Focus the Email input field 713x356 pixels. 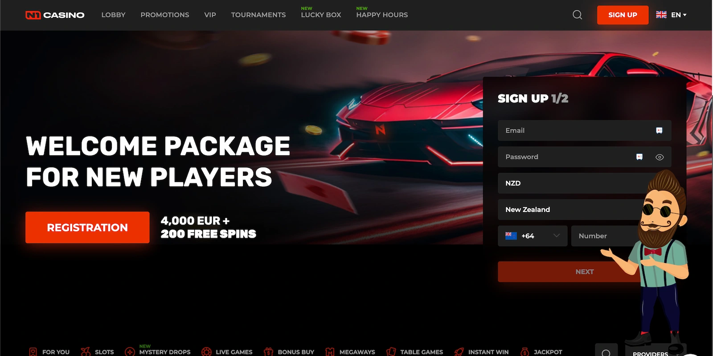(x=584, y=130)
